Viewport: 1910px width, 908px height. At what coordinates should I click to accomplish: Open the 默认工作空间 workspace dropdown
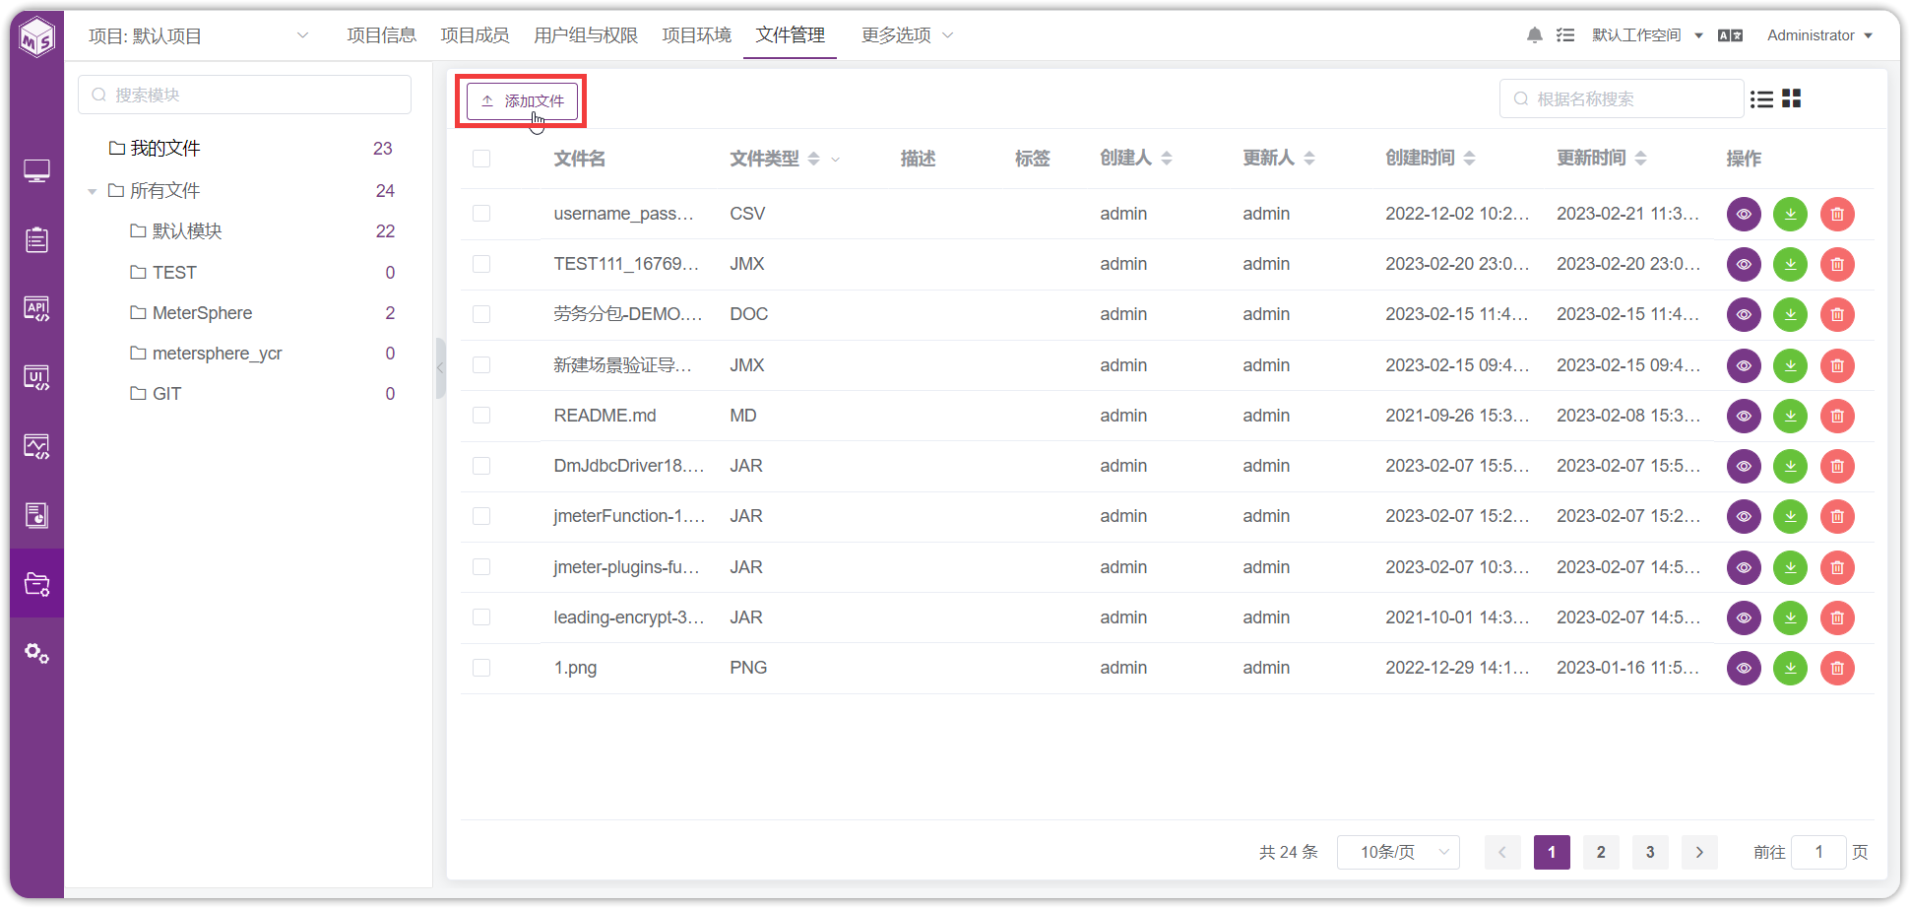[x=1647, y=35]
